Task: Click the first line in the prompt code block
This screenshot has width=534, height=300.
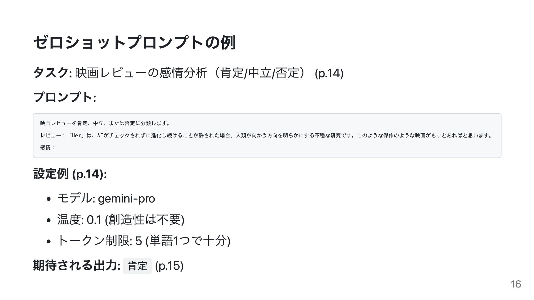Action: (x=105, y=123)
